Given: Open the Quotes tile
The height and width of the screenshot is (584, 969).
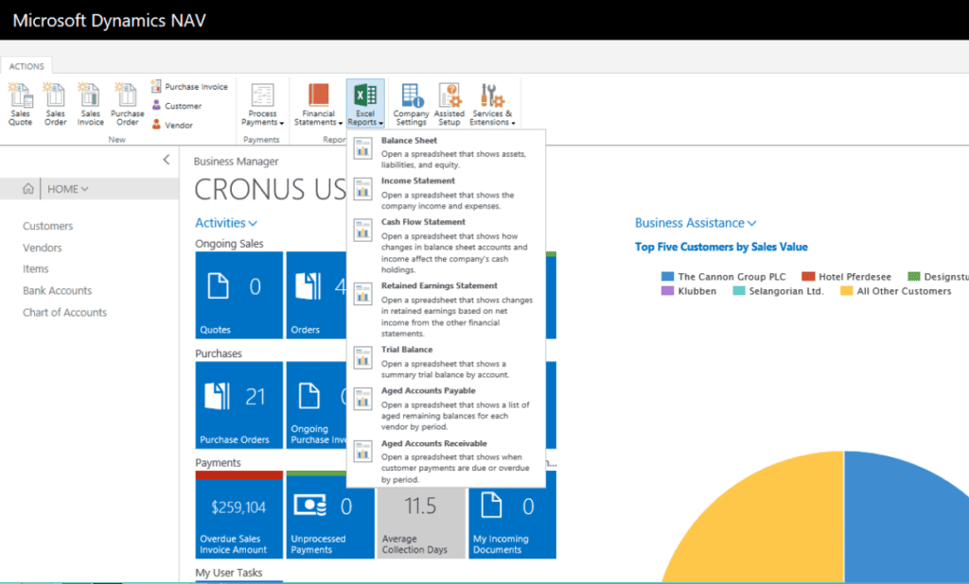Looking at the screenshot, I should 239,295.
